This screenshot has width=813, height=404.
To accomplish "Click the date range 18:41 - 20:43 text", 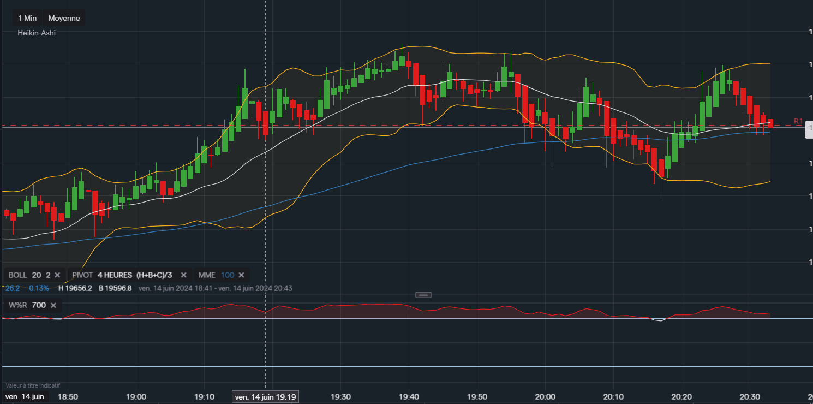I will point(216,288).
